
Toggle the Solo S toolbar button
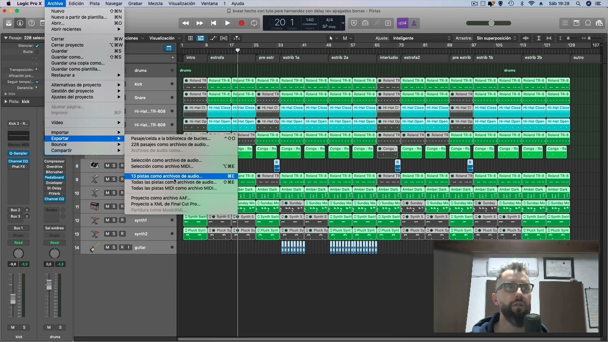[388, 23]
